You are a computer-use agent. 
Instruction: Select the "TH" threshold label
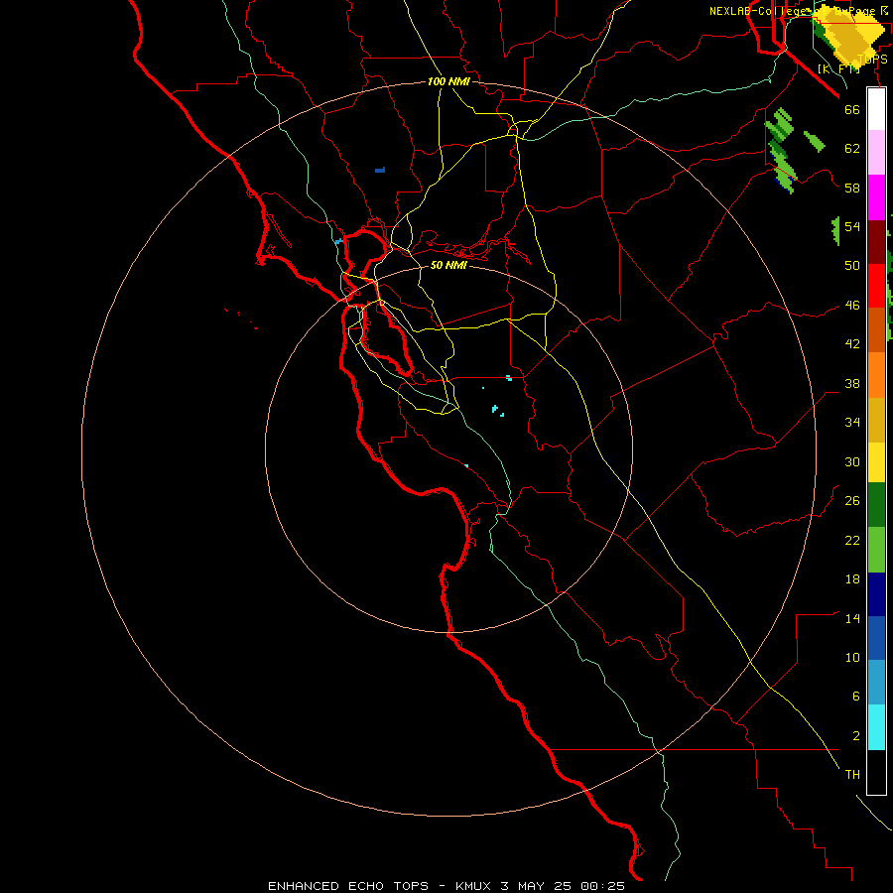click(852, 775)
